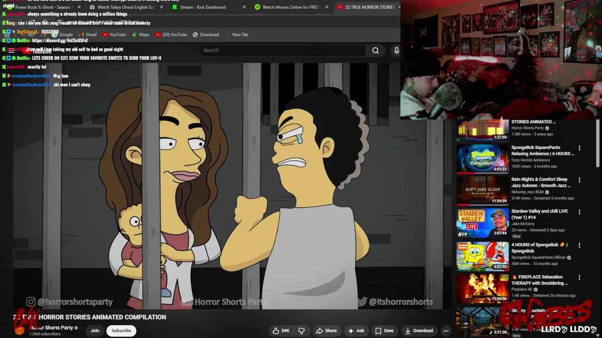Screen dimensions: 602x338
Task: Click channel name 'SpongeBob SquarePants Official'
Action: click(538, 257)
